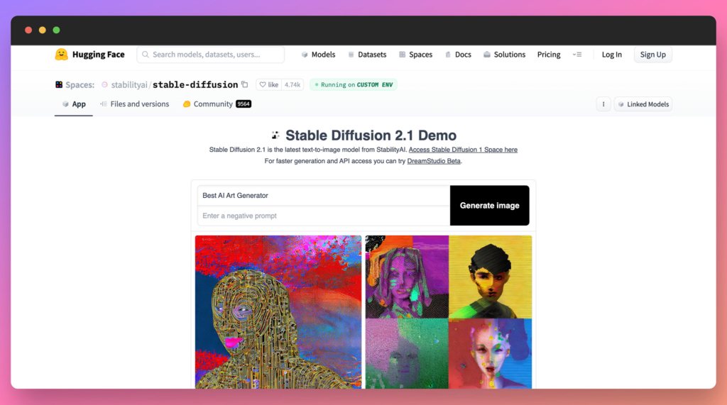This screenshot has width=727, height=405.
Task: Open the three-dot options menu icon
Action: tap(603, 104)
